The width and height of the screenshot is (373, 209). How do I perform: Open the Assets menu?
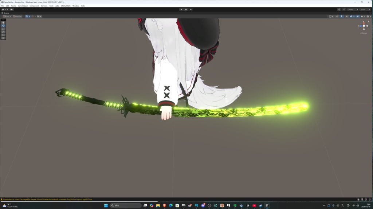coord(13,6)
